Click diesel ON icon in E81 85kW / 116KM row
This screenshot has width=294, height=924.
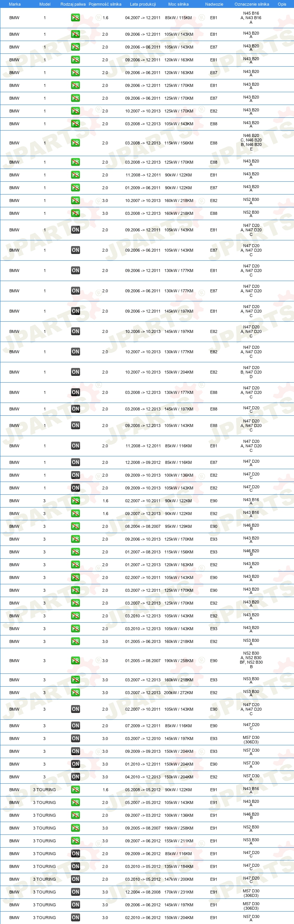point(76,446)
